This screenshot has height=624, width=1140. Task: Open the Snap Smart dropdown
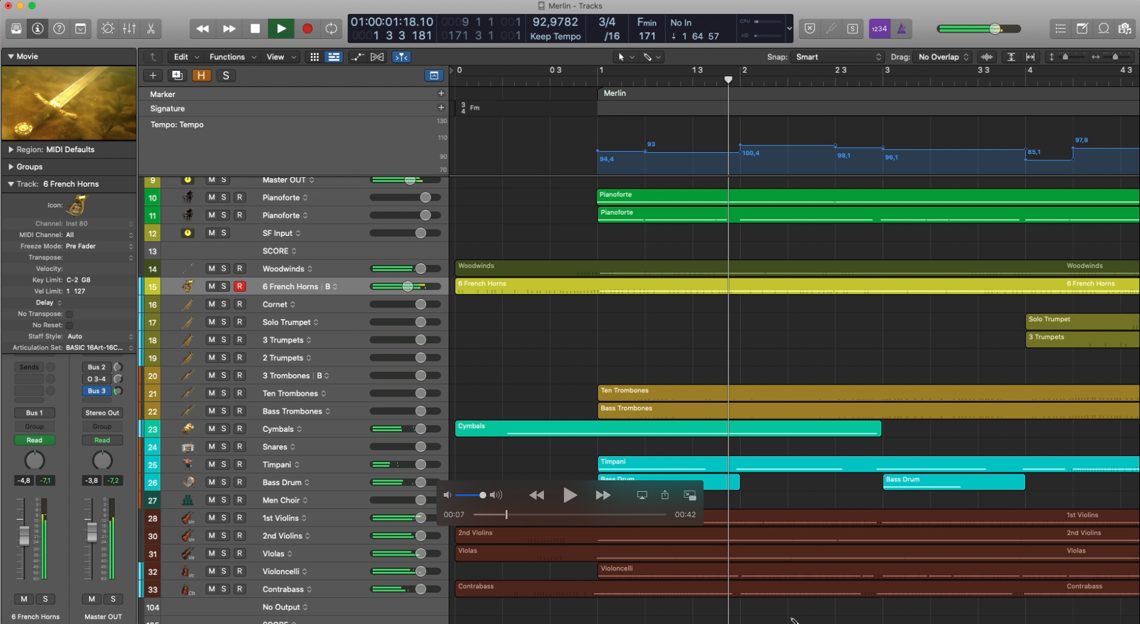(x=838, y=57)
